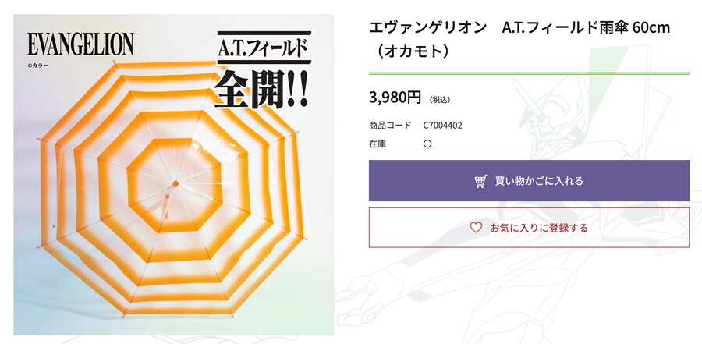Add item via 買い物かごに入れる button
The width and height of the screenshot is (702, 344).
[x=529, y=181]
